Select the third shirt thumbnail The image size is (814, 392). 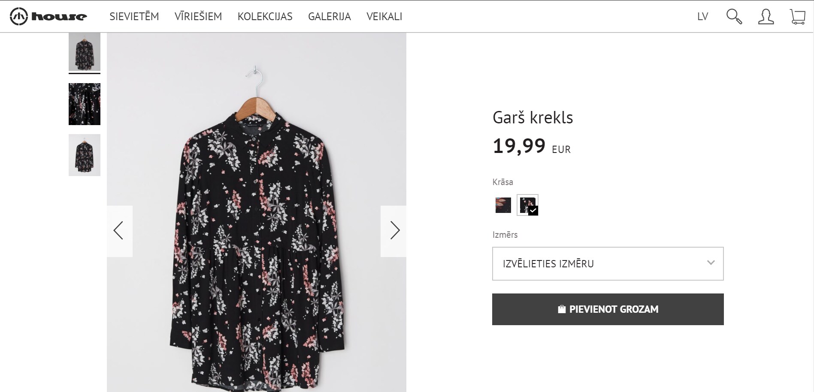tap(85, 155)
